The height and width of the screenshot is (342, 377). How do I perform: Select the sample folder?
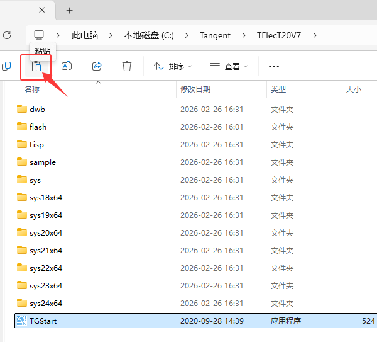point(43,162)
